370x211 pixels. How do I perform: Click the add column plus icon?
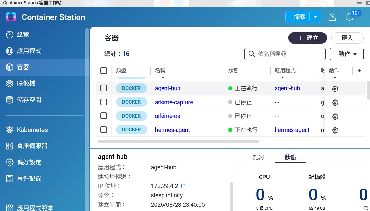[x=359, y=71]
